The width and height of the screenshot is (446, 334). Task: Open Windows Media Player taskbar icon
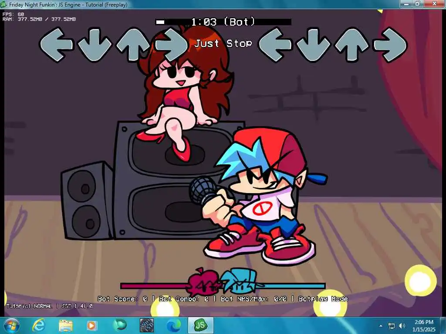point(91,326)
